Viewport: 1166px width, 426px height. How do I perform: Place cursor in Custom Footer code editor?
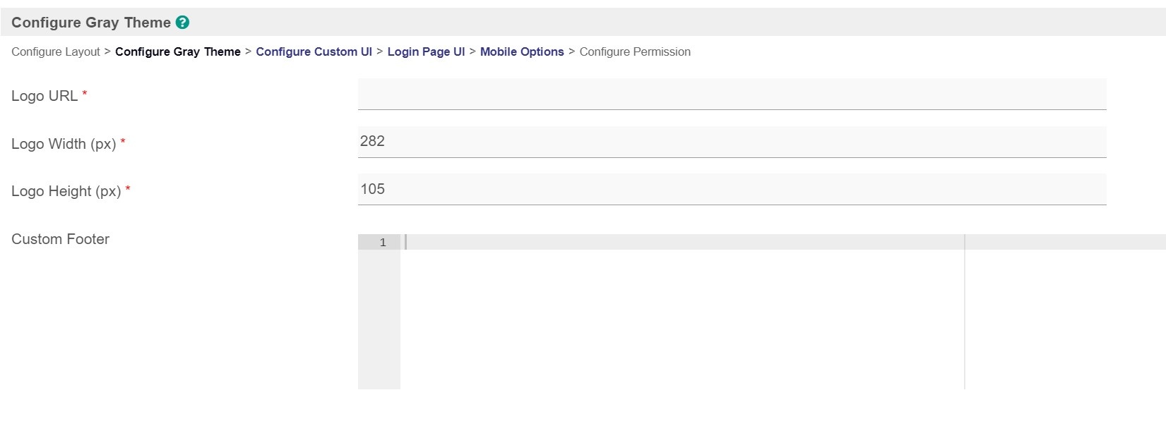pos(682,310)
